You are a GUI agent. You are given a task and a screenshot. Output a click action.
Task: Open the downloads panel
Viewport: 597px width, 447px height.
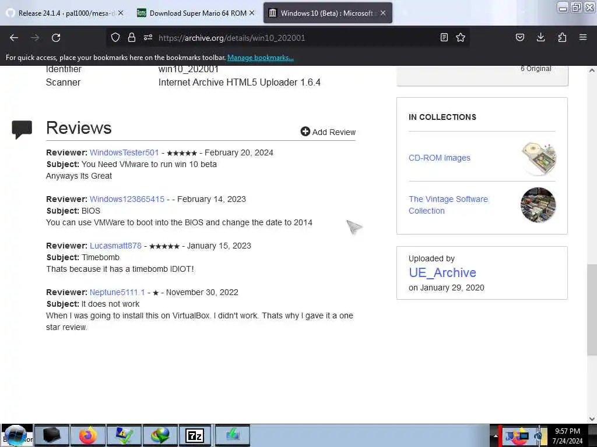pyautogui.click(x=540, y=37)
